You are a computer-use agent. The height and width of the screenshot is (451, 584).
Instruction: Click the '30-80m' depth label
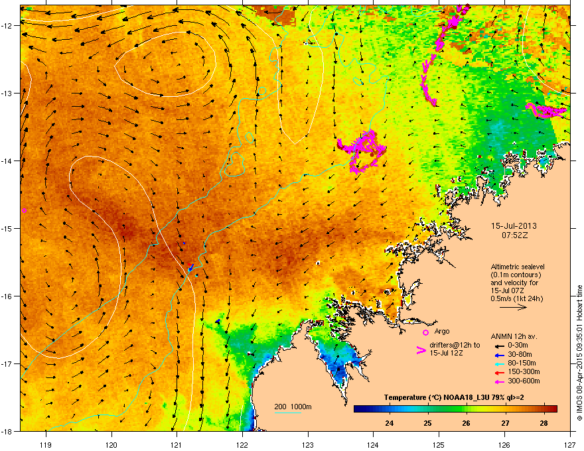pyautogui.click(x=520, y=354)
